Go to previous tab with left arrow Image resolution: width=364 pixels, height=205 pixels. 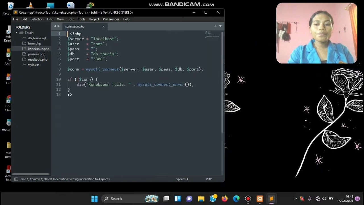pos(55,26)
